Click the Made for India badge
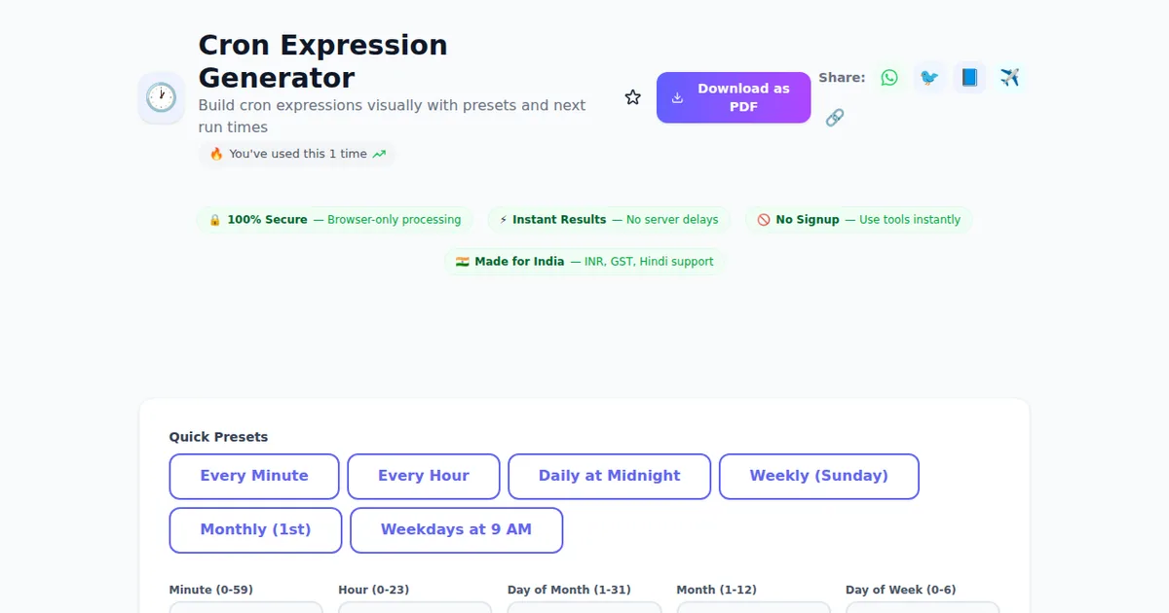Viewport: 1169px width, 613px height. 584,262
